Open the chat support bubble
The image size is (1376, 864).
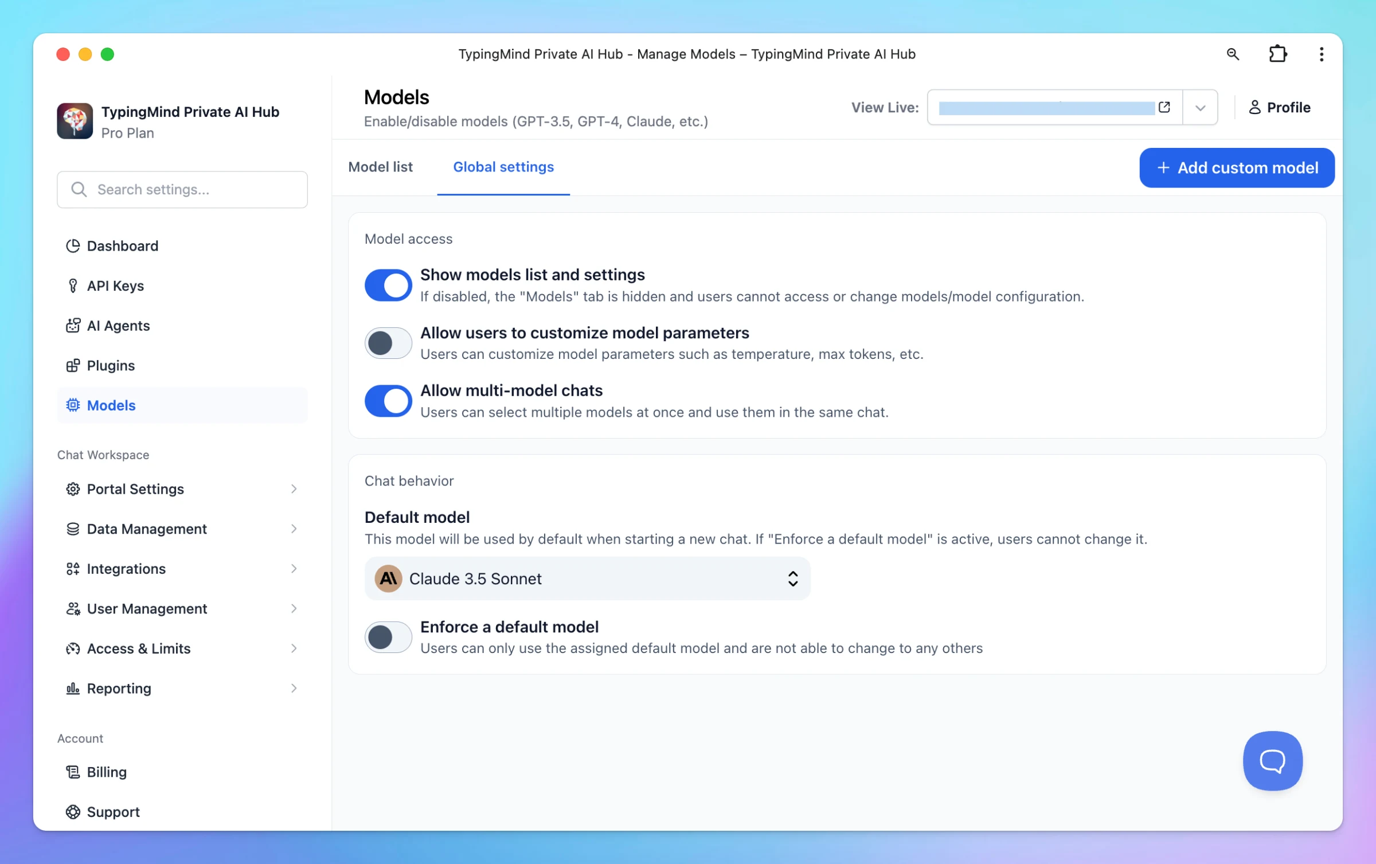click(1272, 760)
